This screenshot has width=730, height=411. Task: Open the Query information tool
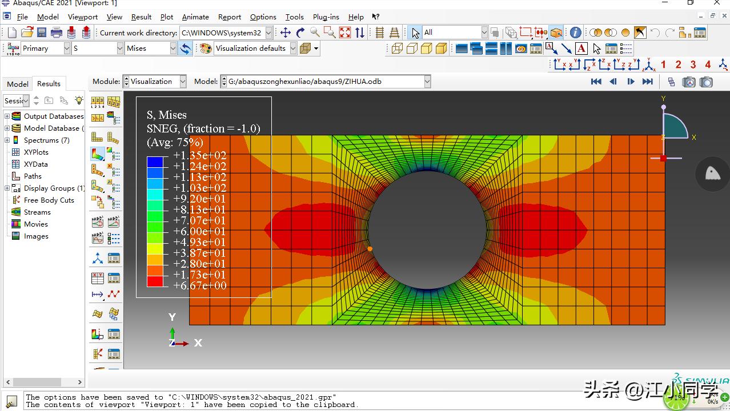coord(575,33)
